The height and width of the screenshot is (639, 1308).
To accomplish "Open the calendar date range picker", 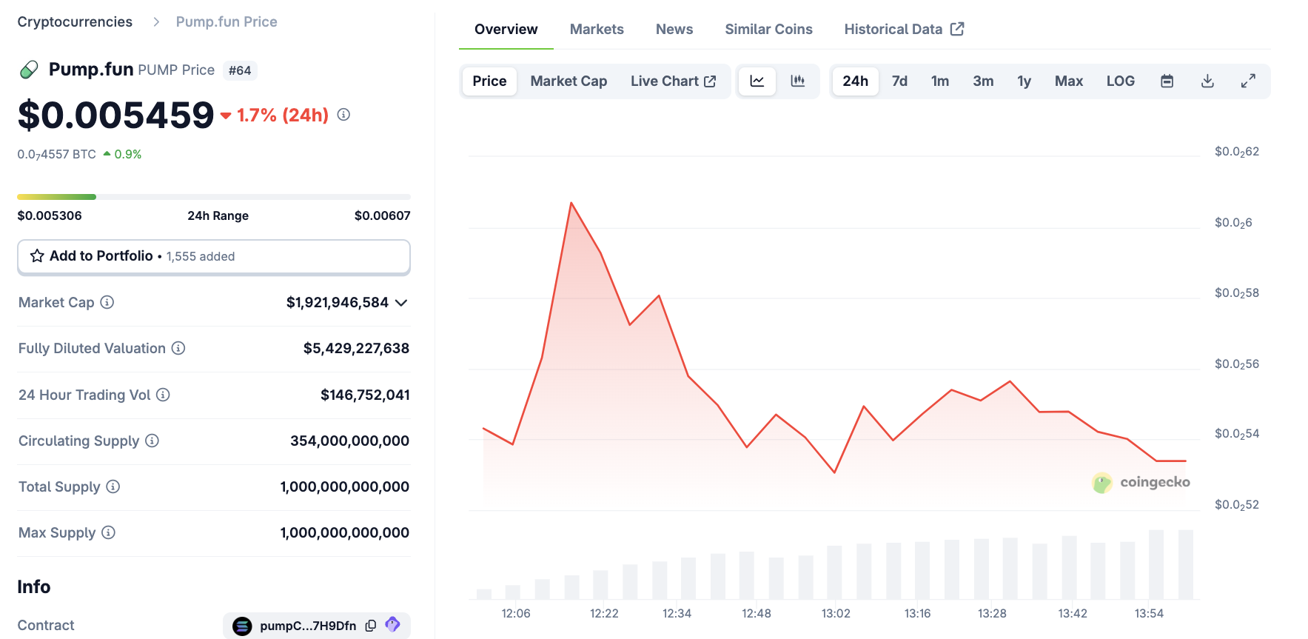I will [x=1167, y=81].
